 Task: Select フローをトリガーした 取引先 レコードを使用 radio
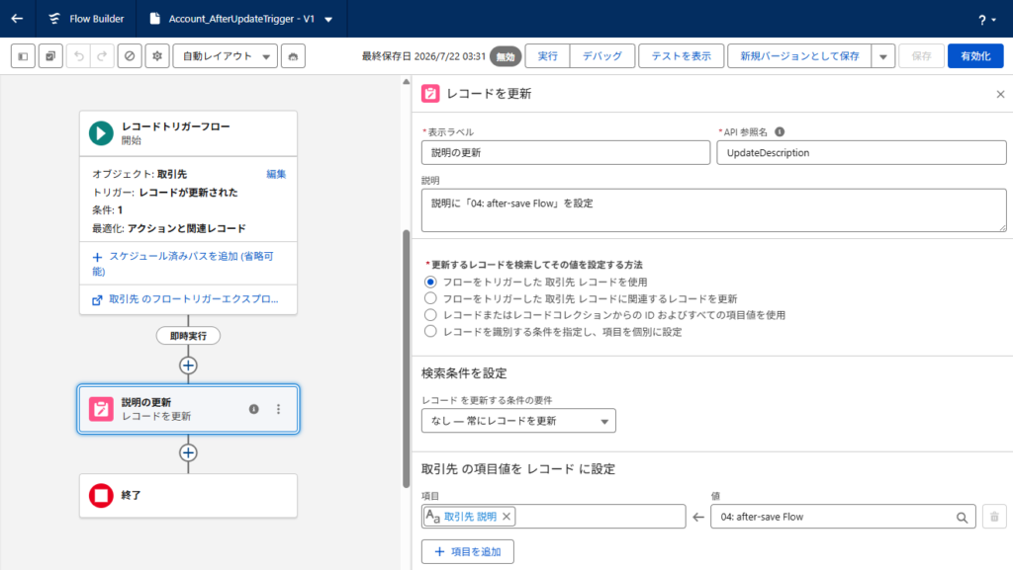(x=430, y=282)
